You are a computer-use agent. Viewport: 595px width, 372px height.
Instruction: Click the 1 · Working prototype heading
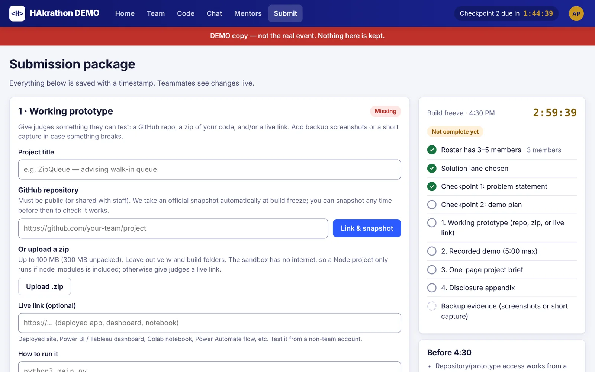tap(65, 111)
